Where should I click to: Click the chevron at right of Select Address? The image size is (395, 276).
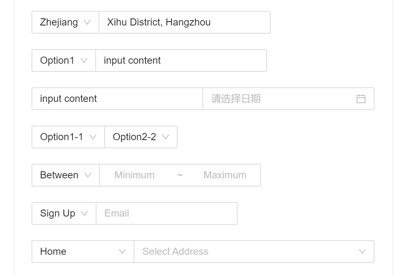click(x=362, y=252)
